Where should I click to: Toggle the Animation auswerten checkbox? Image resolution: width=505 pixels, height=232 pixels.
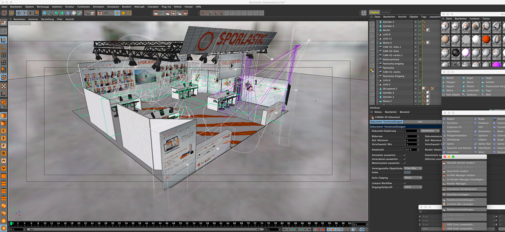(405, 155)
